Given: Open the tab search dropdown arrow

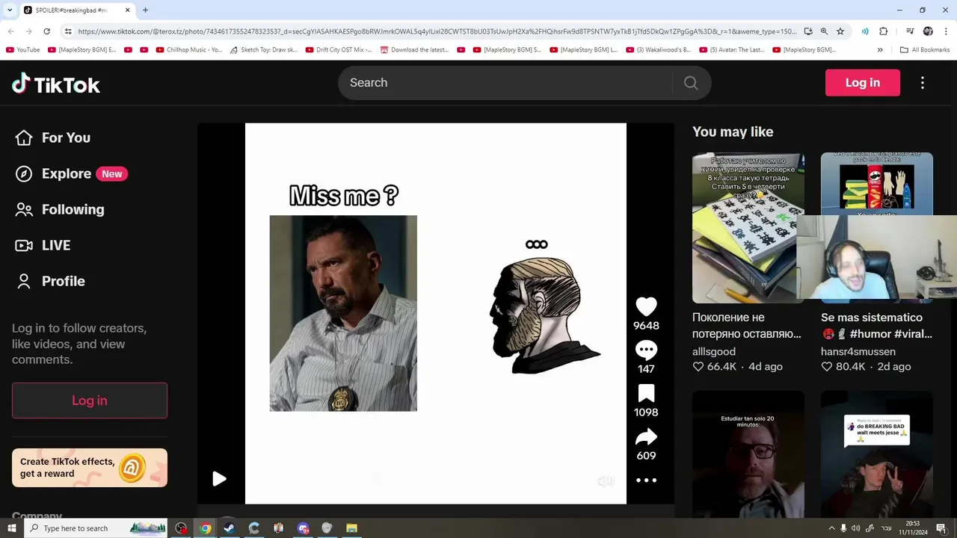Looking at the screenshot, I should [9, 10].
